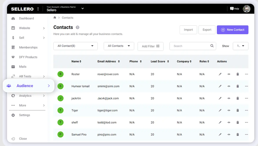Edit the Roster contact with pencil icon

[x=220, y=74]
